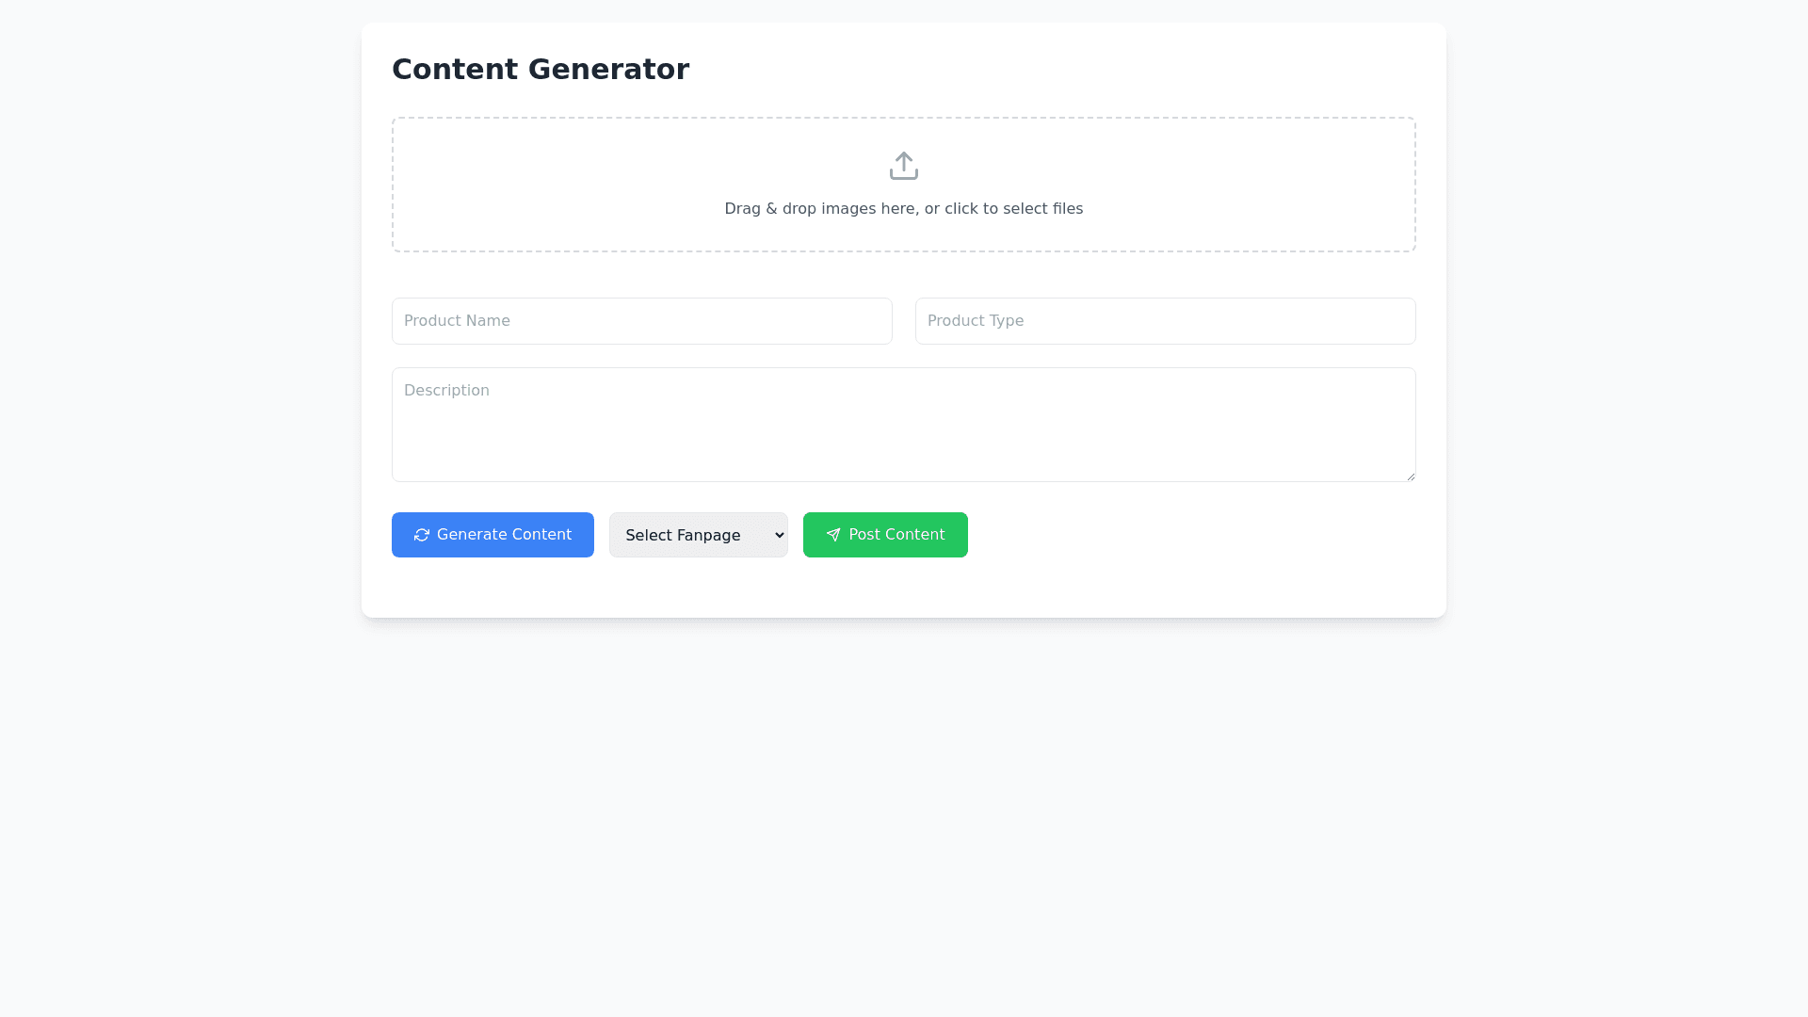Click the "Product Type" placeholder text
The width and height of the screenshot is (1808, 1017).
coord(975,321)
